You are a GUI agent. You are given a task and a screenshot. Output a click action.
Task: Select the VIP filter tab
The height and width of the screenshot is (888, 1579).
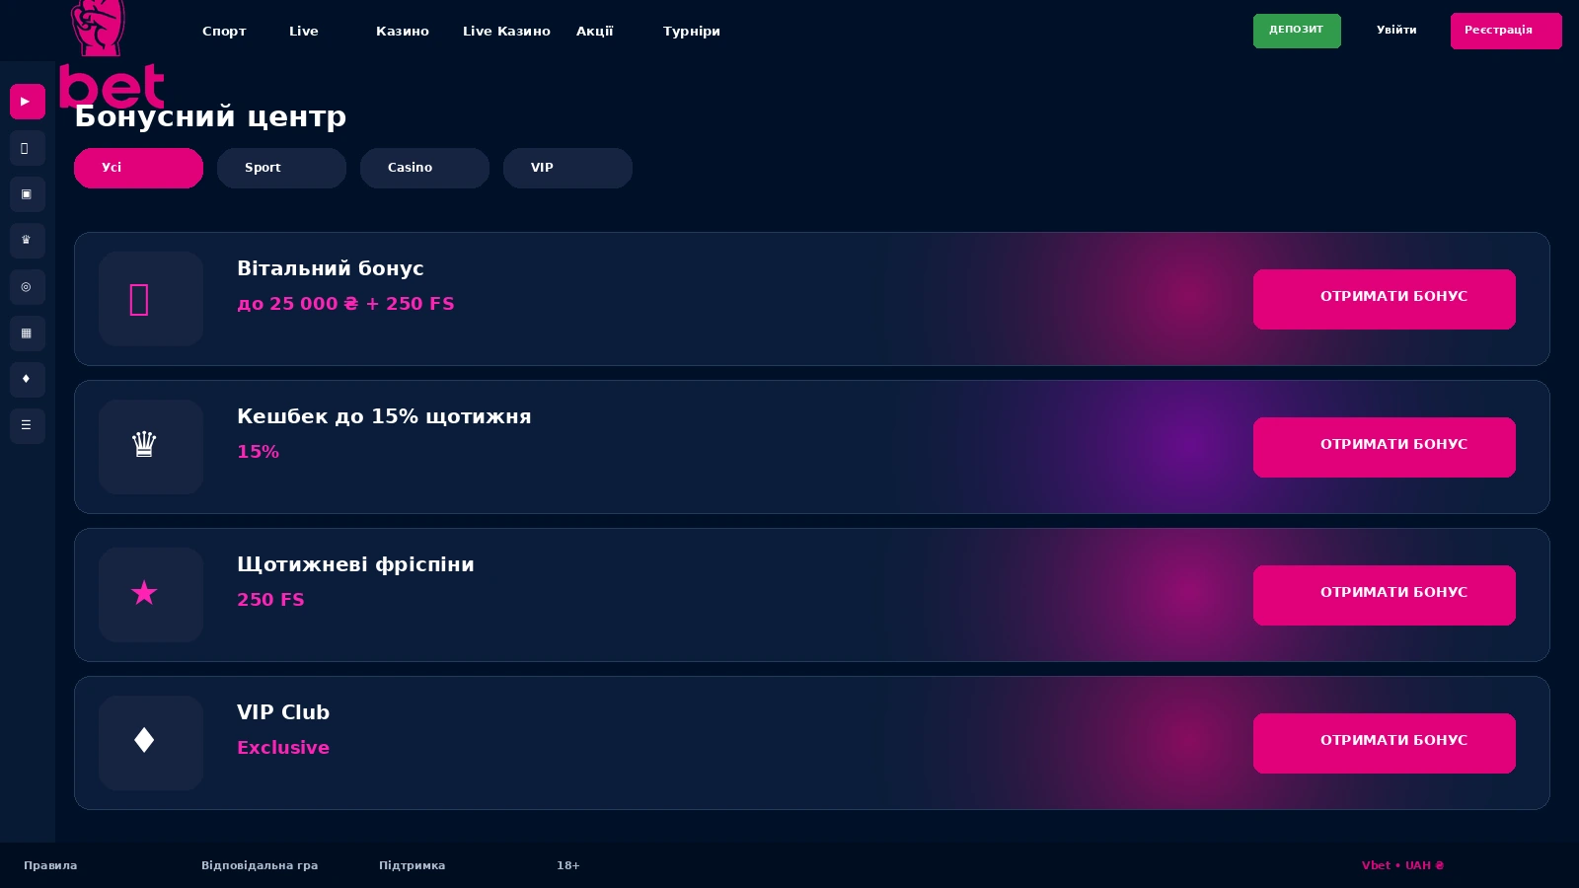click(x=567, y=168)
